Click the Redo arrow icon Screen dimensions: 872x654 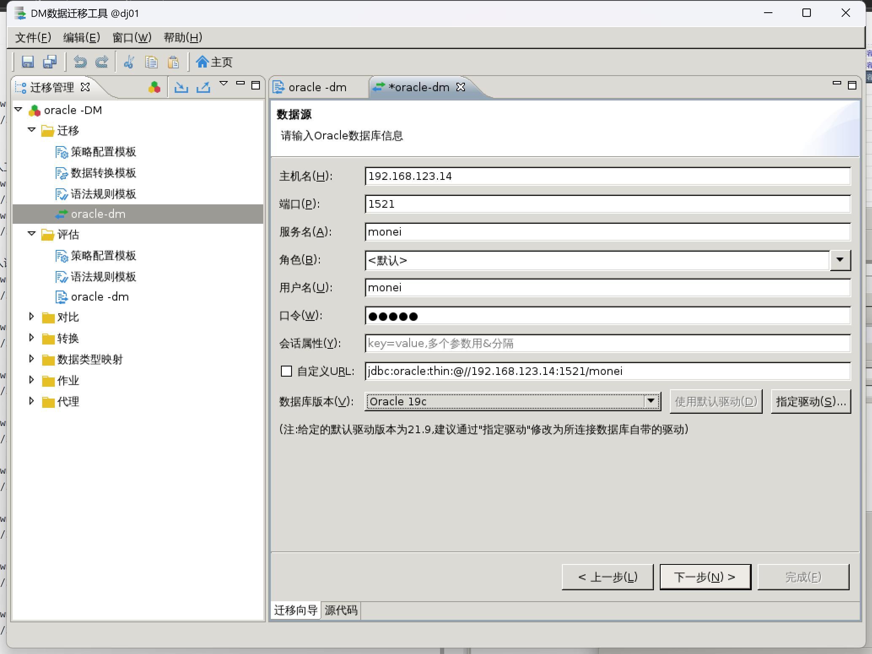click(x=102, y=62)
